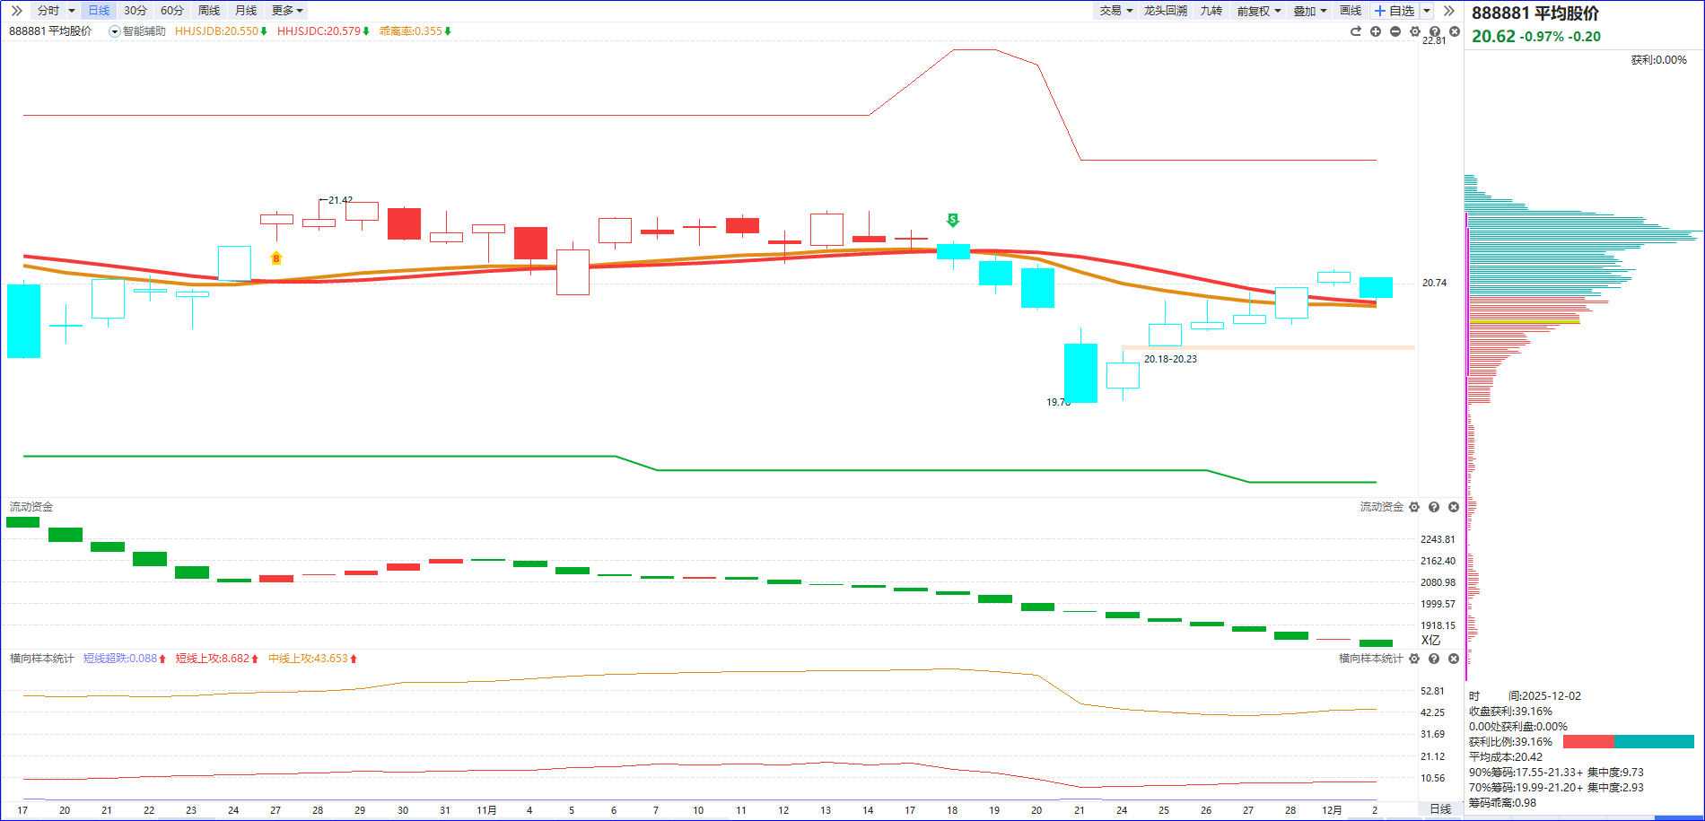The image size is (1705, 821).
Task: Open 横向样本统计 panel help icon
Action: (x=1434, y=659)
